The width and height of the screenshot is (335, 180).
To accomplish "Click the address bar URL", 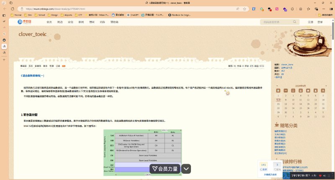I will [55, 9].
